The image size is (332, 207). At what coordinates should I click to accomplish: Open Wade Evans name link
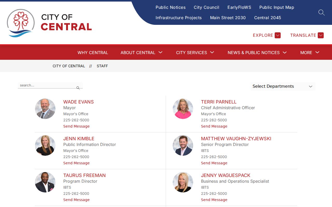pyautogui.click(x=79, y=102)
